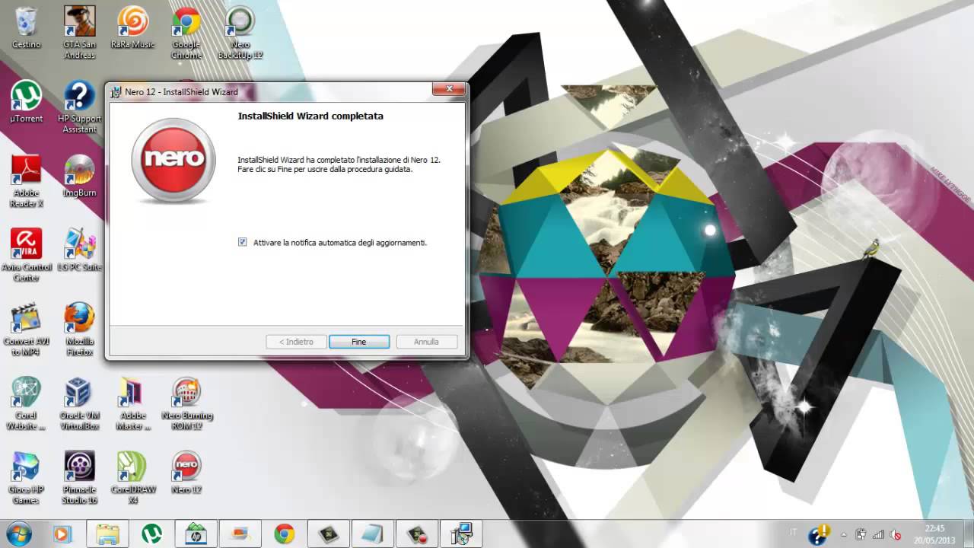Open the clock showing 22:45

coord(934,534)
